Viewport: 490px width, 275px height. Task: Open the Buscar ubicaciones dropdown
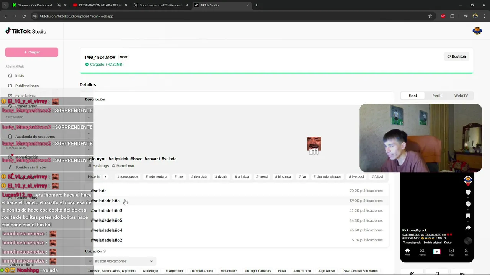(121, 261)
